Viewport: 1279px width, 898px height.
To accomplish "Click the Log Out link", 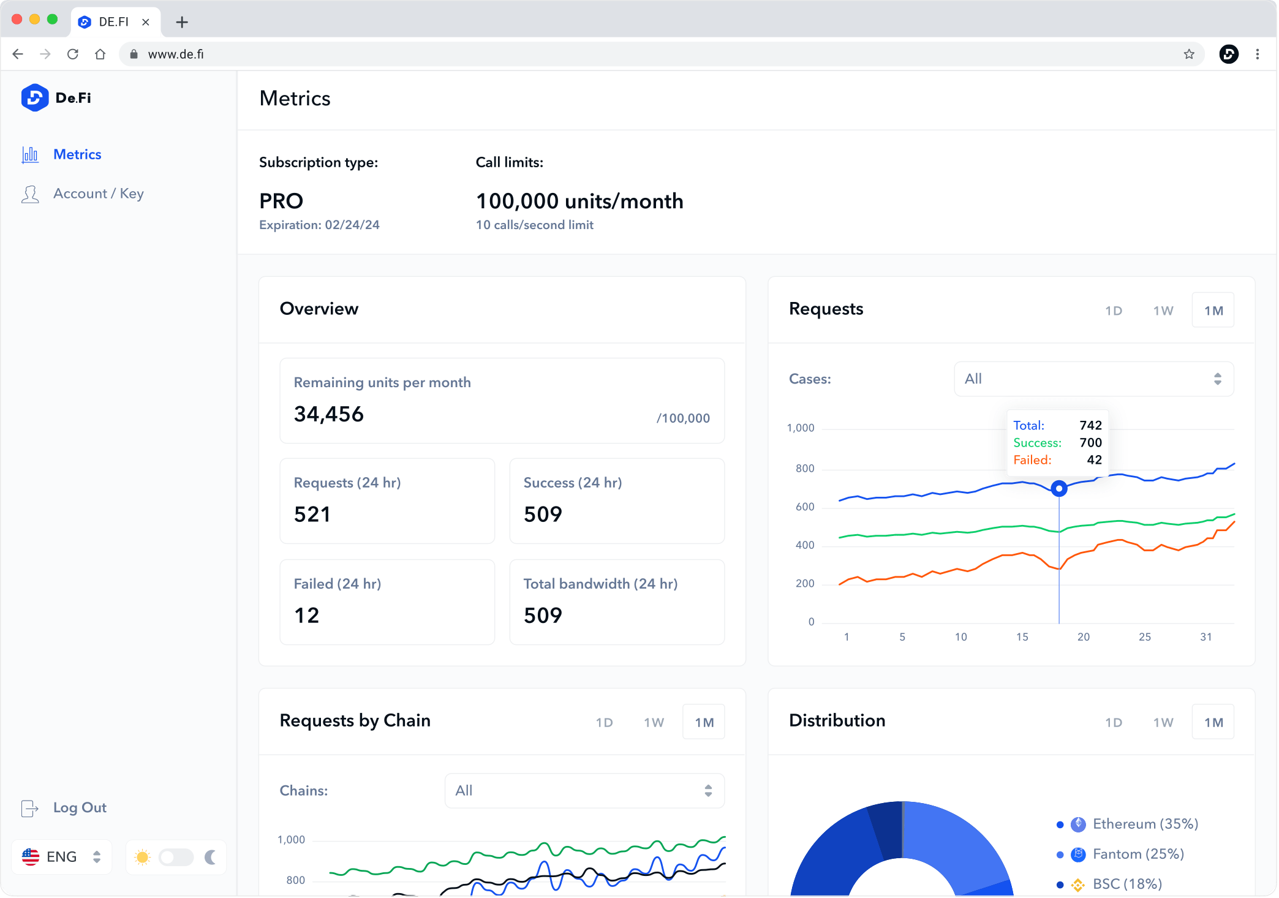I will coord(80,808).
